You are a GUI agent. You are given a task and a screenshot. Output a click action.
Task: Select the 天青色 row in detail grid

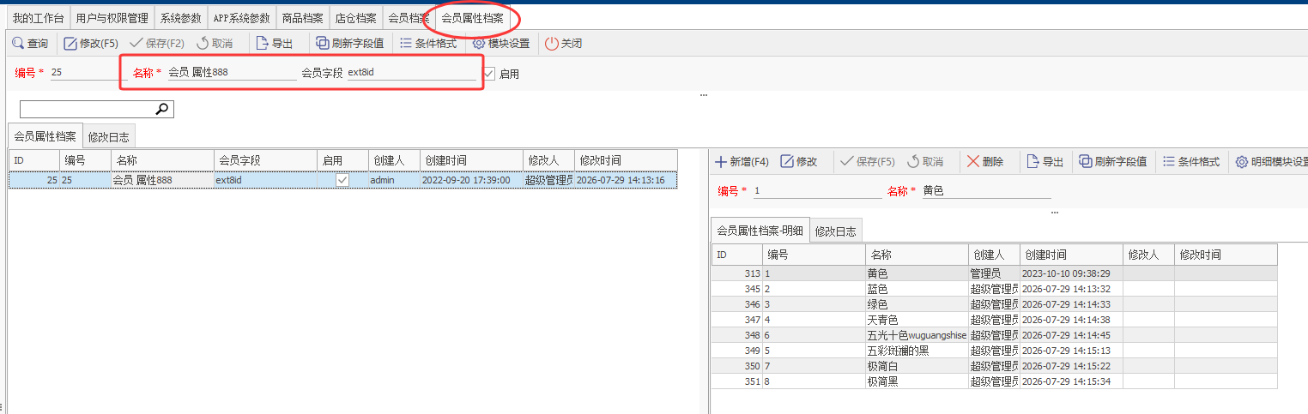[994, 320]
